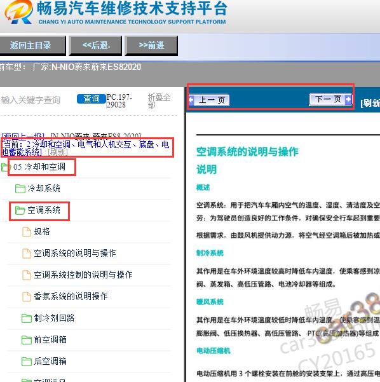Screen dimensions: 380x382
Task: Expand the 后空调箱 folder icon
Action: 27,362
